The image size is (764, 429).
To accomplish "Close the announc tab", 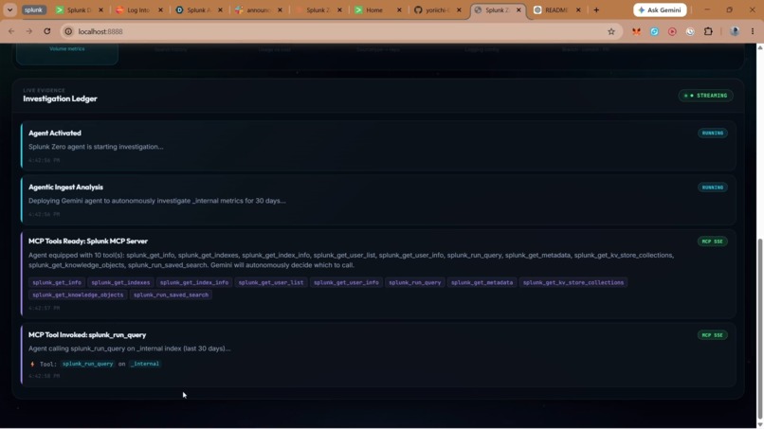I will point(280,9).
